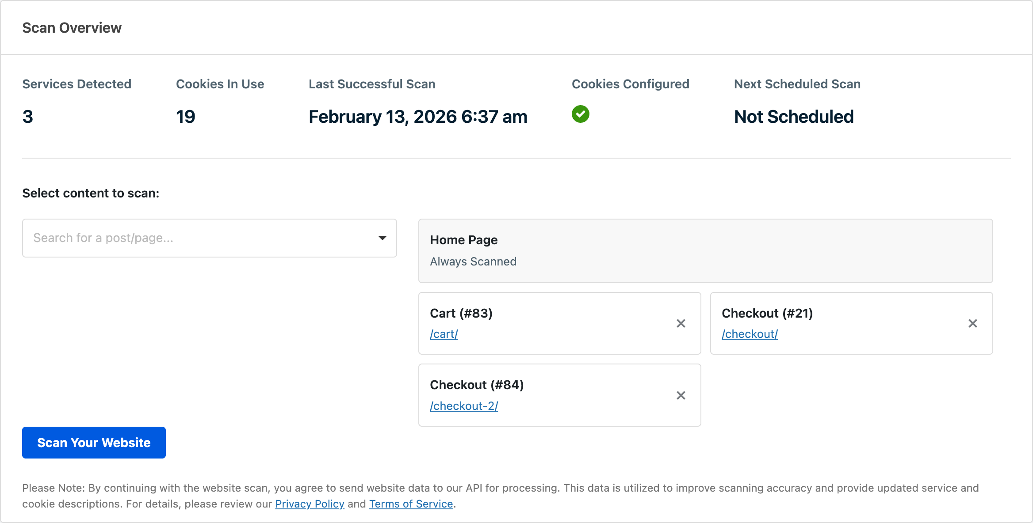Open the Terms of Service link
Image resolution: width=1033 pixels, height=523 pixels.
[411, 504]
